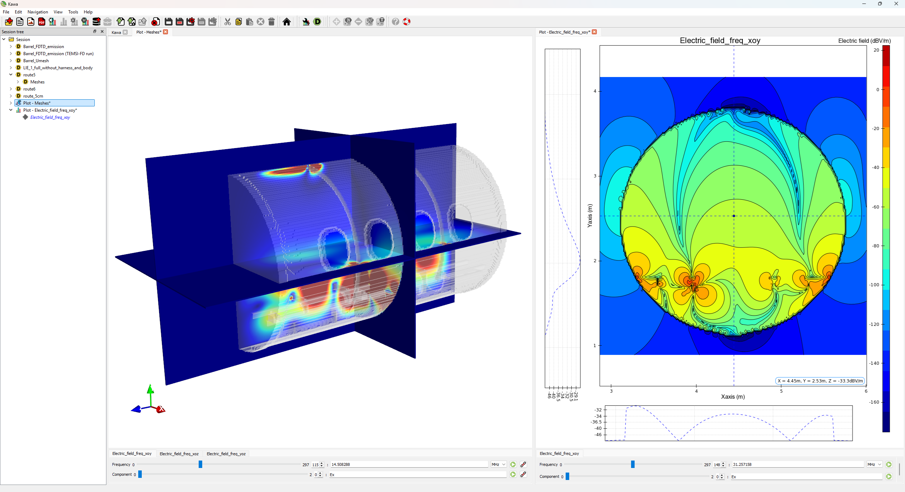
Task: Click the scissors cut icon
Action: coord(228,22)
